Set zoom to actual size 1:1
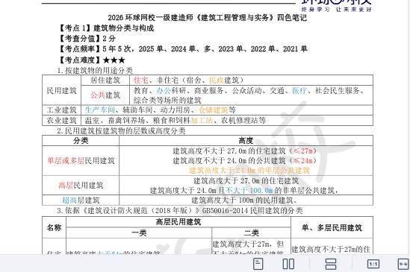The height and width of the screenshot is (272, 410). pyautogui.click(x=373, y=264)
